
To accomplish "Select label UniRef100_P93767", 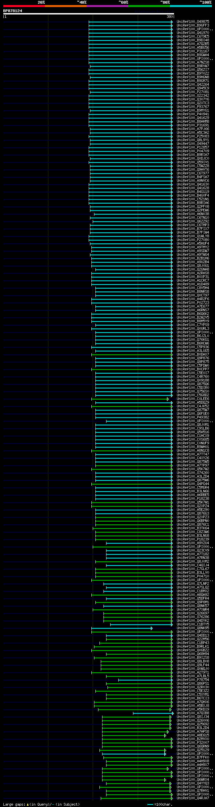I will coord(193,107).
